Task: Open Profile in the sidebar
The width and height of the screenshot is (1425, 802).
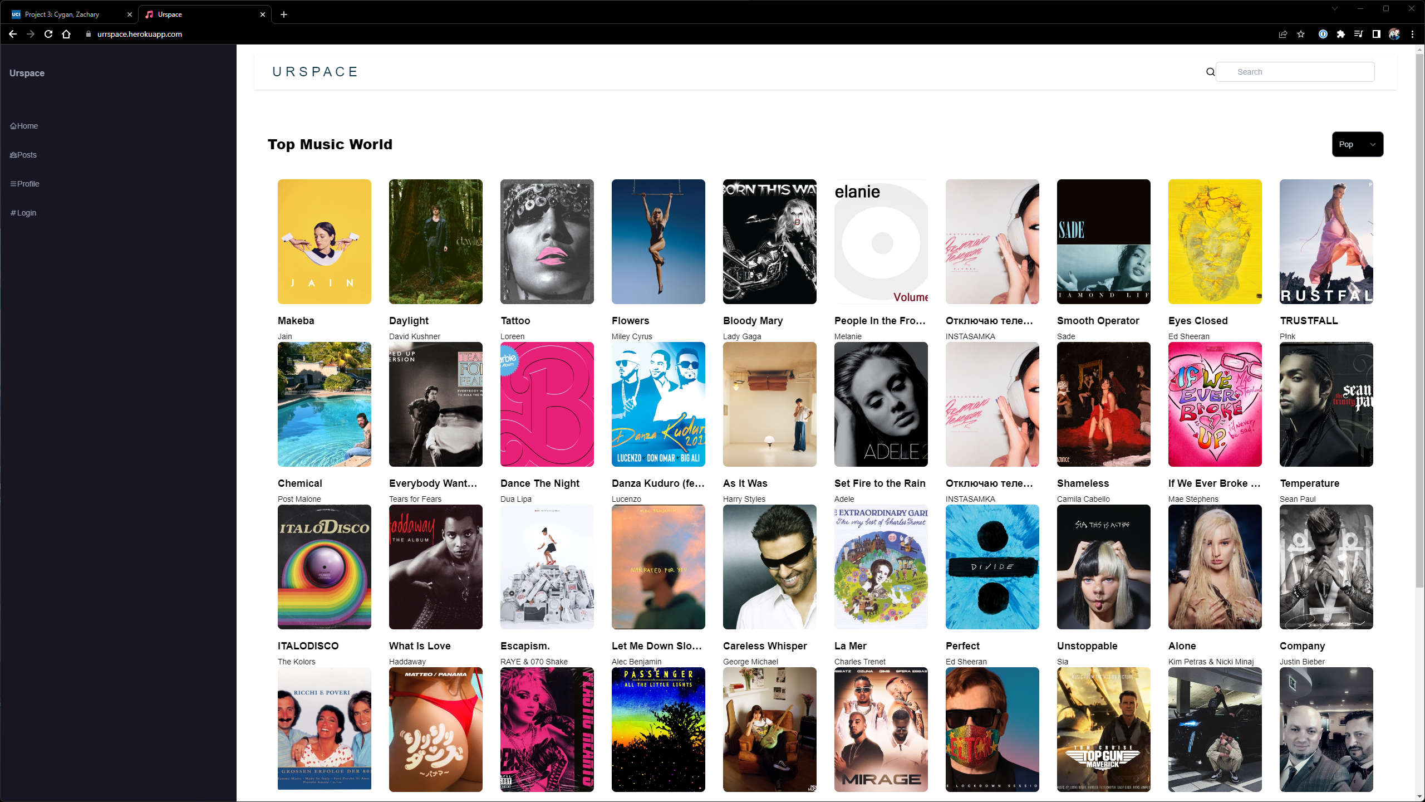Action: click(24, 184)
